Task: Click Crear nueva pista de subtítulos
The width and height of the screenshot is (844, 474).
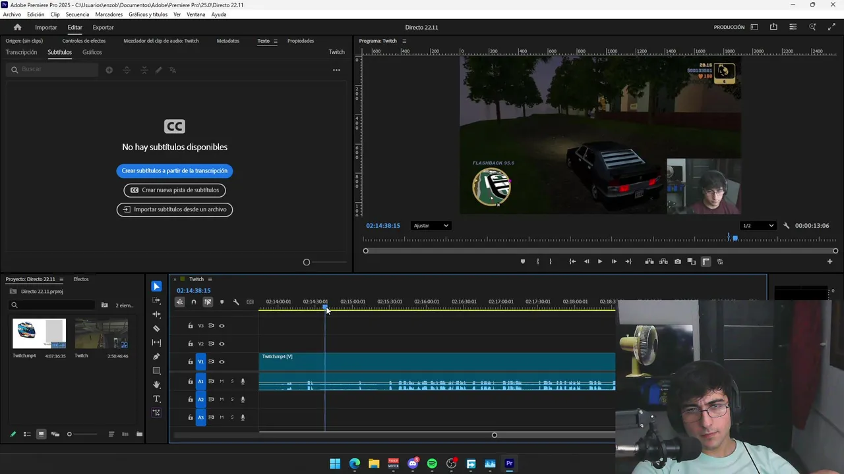Action: tap(175, 190)
